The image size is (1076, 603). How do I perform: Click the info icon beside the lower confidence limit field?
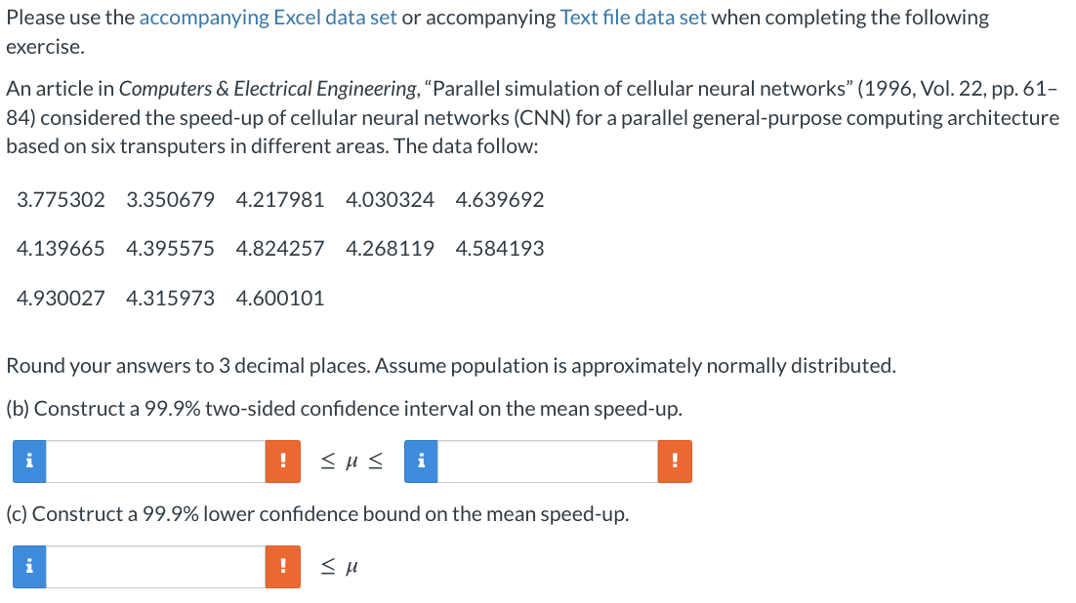[x=28, y=462]
